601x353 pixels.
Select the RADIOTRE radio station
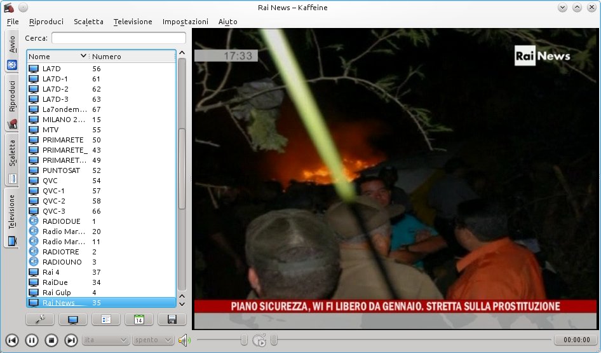click(101, 252)
